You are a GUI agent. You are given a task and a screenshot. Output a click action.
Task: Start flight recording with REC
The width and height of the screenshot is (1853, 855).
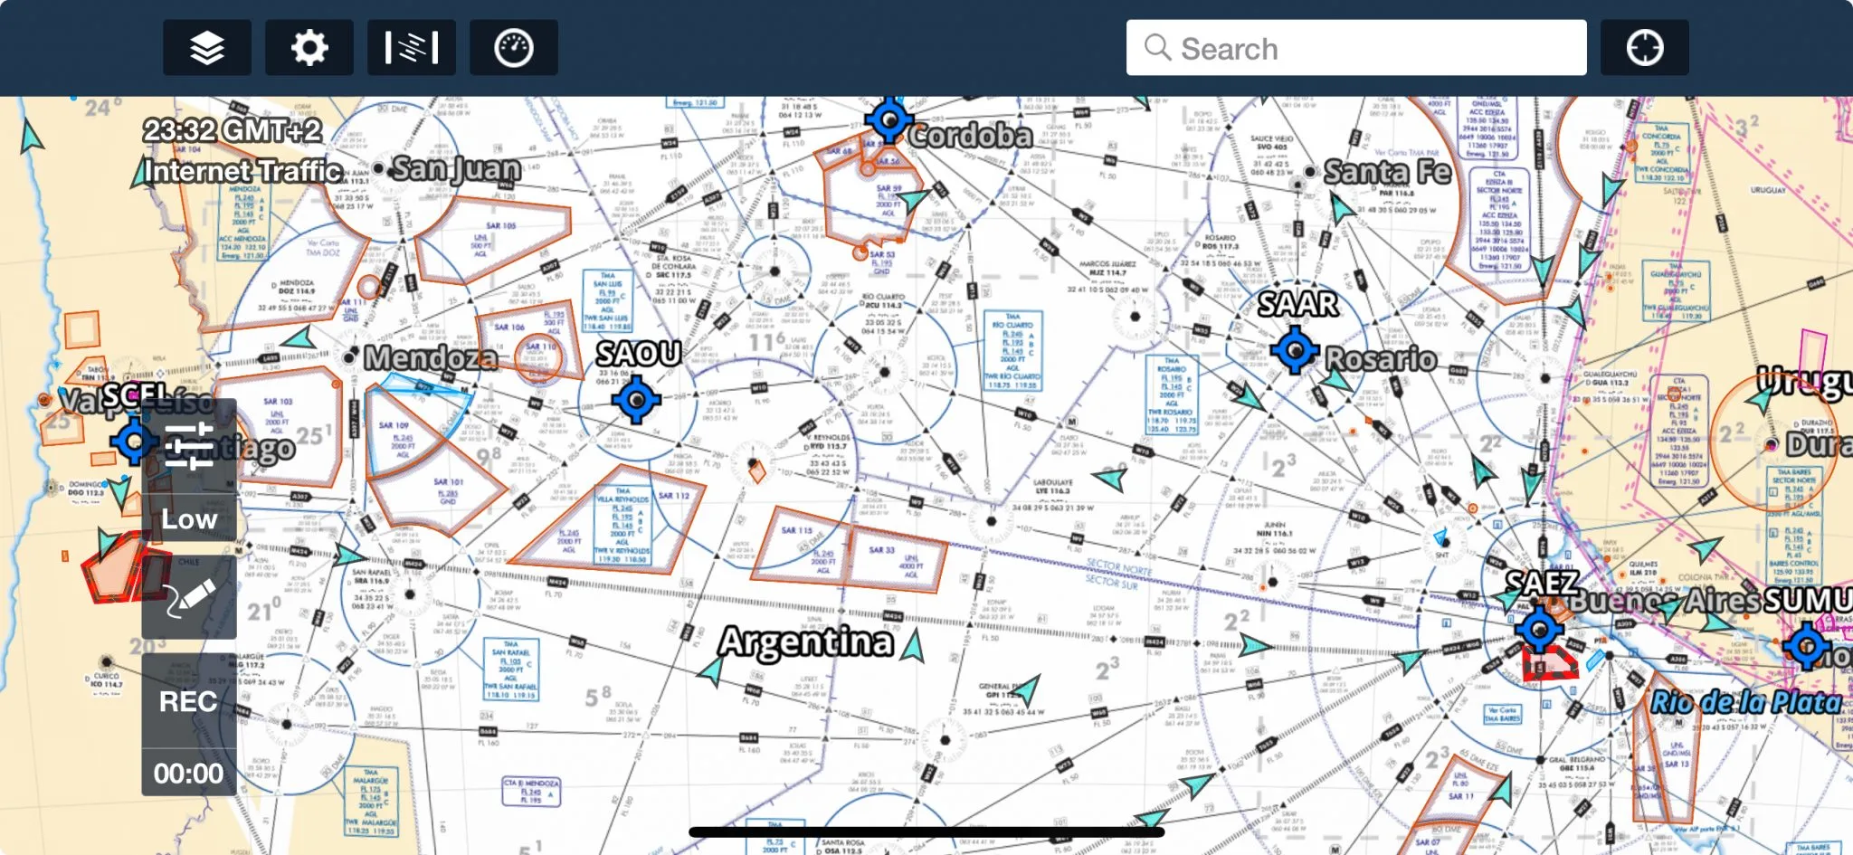(x=189, y=701)
